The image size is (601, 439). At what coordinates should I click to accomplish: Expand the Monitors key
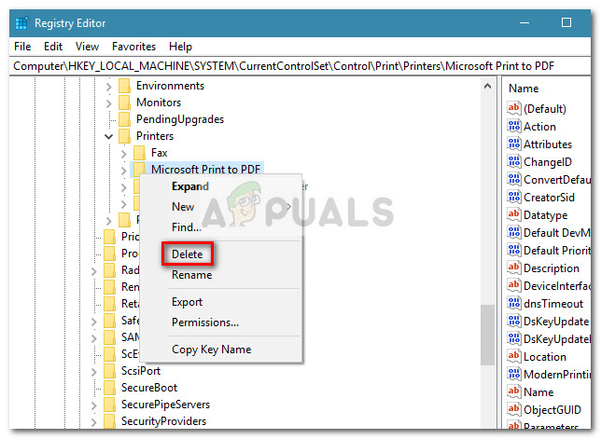point(109,103)
